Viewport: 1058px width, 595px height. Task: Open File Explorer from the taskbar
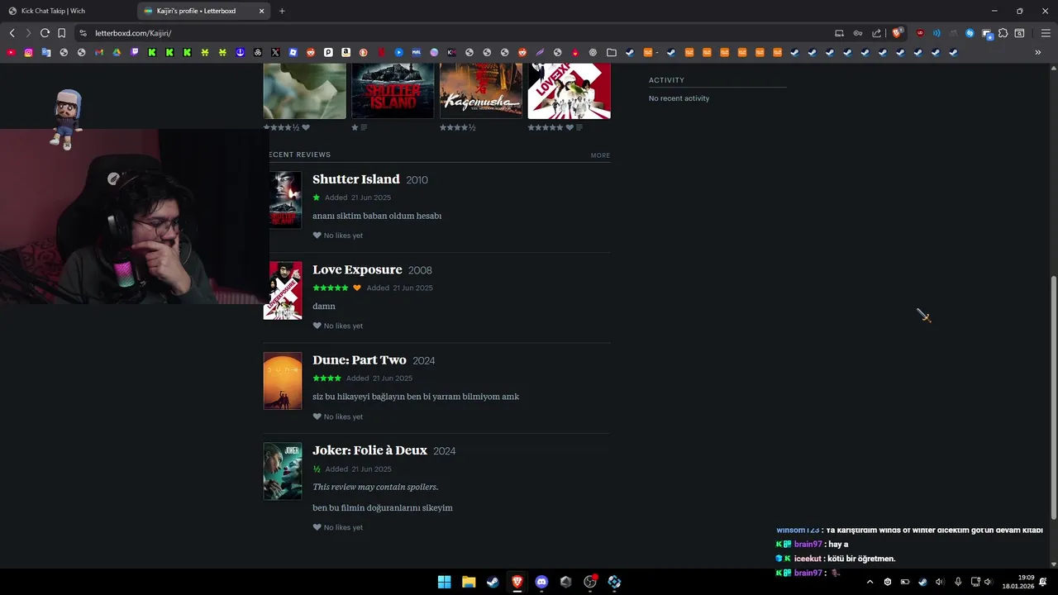[x=469, y=582]
